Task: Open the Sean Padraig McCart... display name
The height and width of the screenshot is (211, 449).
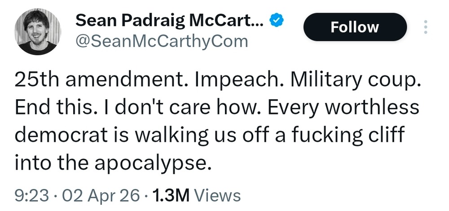Action: [170, 20]
